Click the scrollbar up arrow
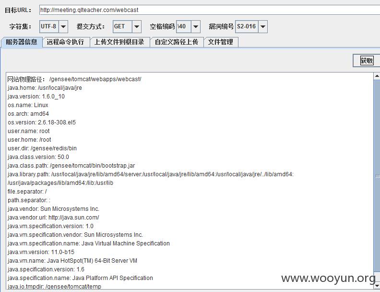The height and width of the screenshot is (292, 380). tap(377, 76)
